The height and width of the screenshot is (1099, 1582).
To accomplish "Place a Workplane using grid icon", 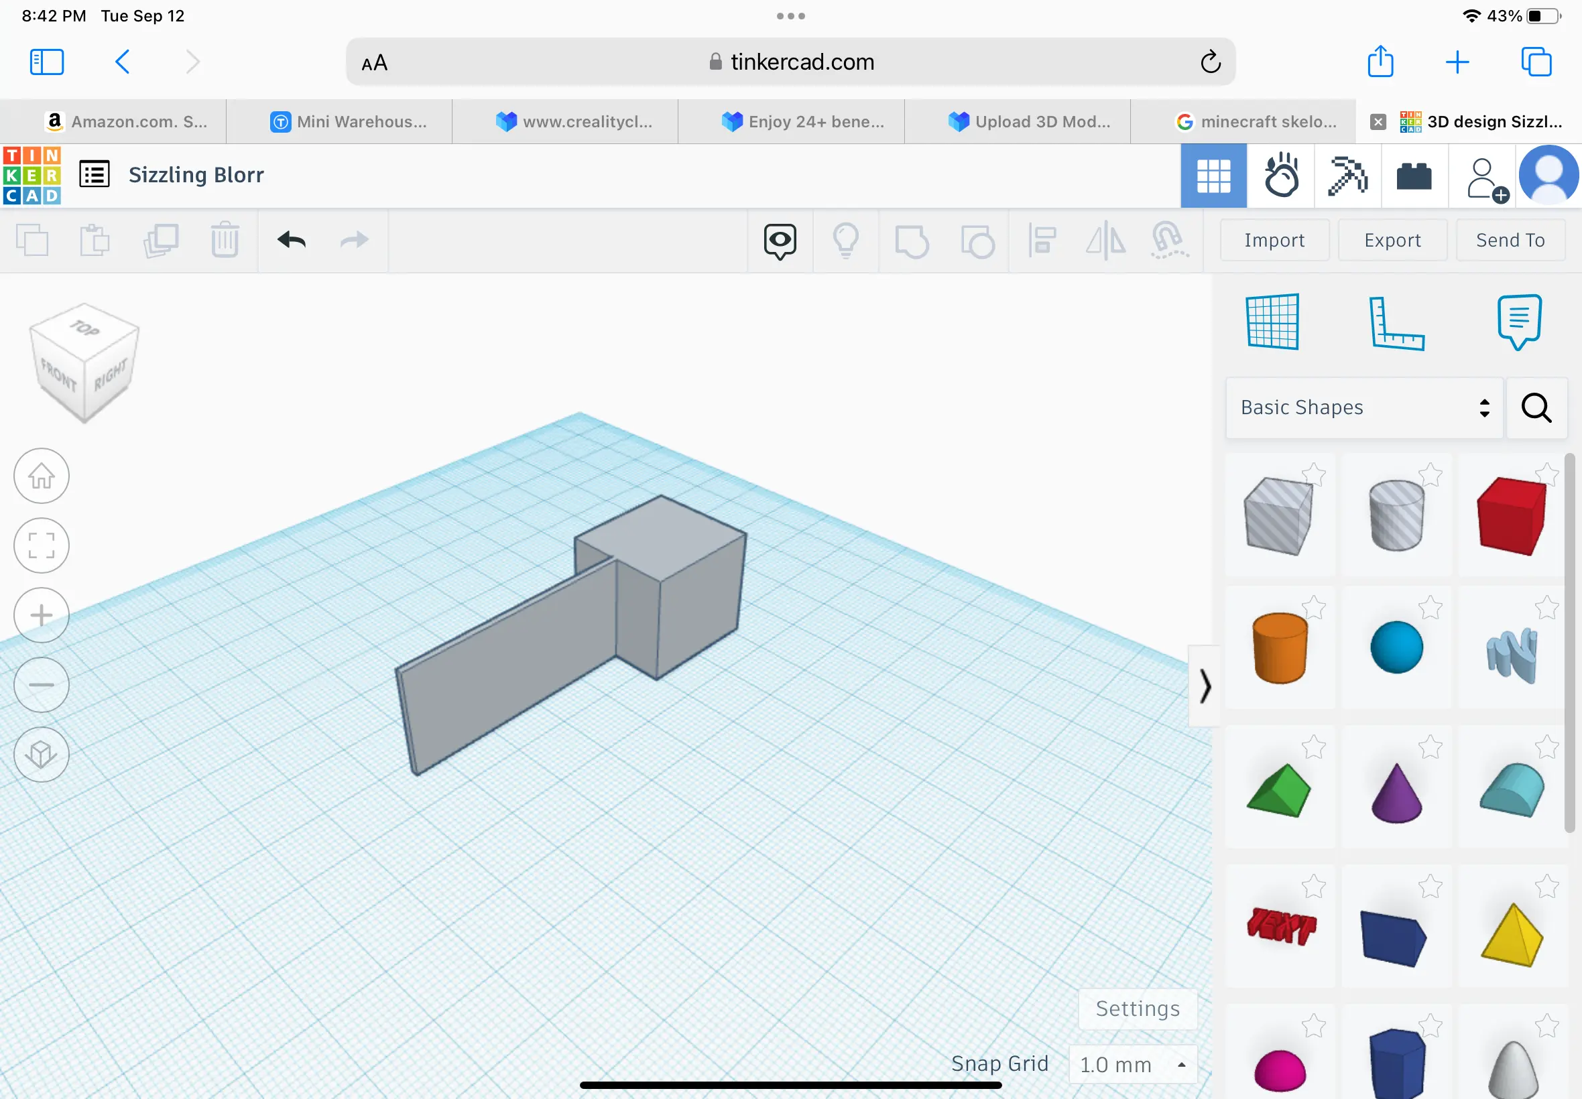I will point(1273,322).
